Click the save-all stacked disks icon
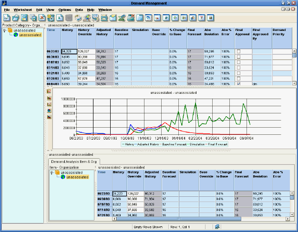Image resolution: width=298 pixels, height=232 pixels. pos(33,18)
